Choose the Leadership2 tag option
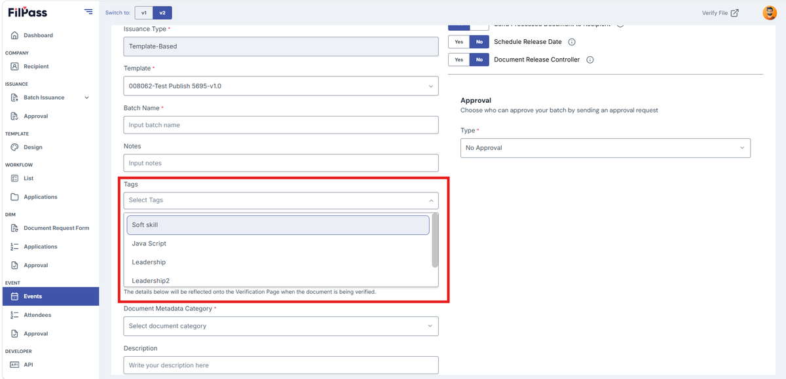The image size is (786, 379). pyautogui.click(x=278, y=280)
